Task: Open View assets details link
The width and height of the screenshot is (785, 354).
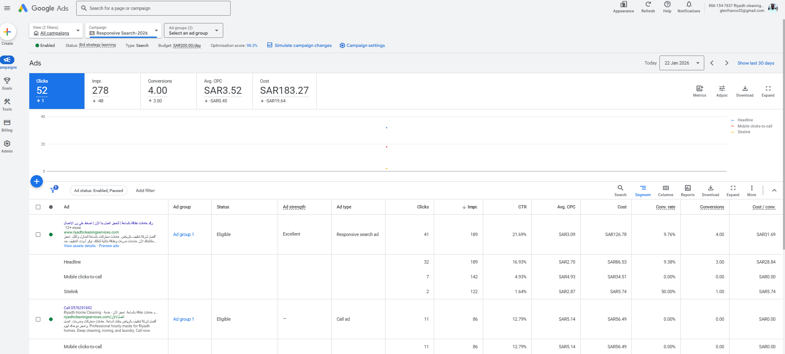Action: point(79,246)
